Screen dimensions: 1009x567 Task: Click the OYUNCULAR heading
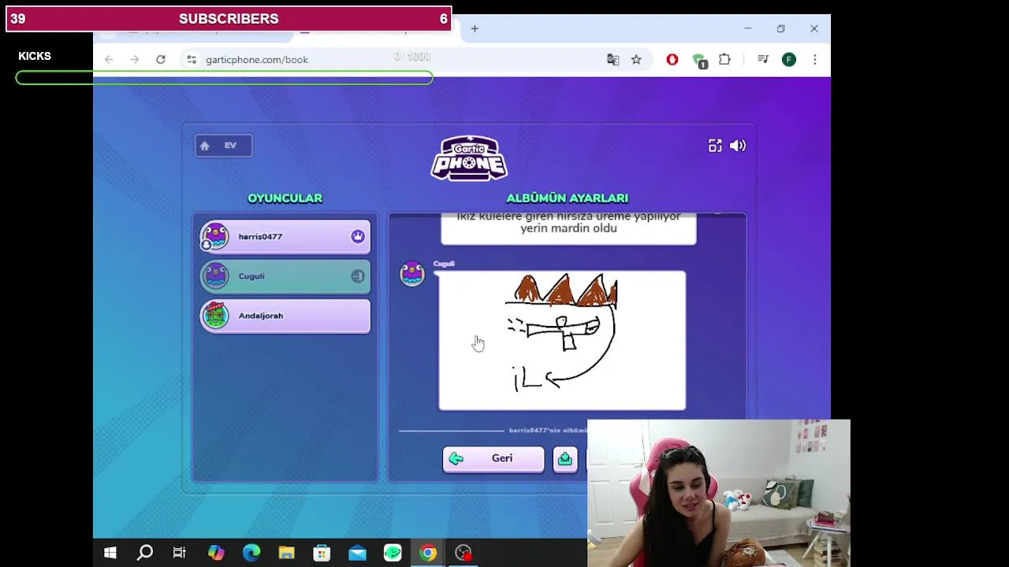(x=285, y=198)
